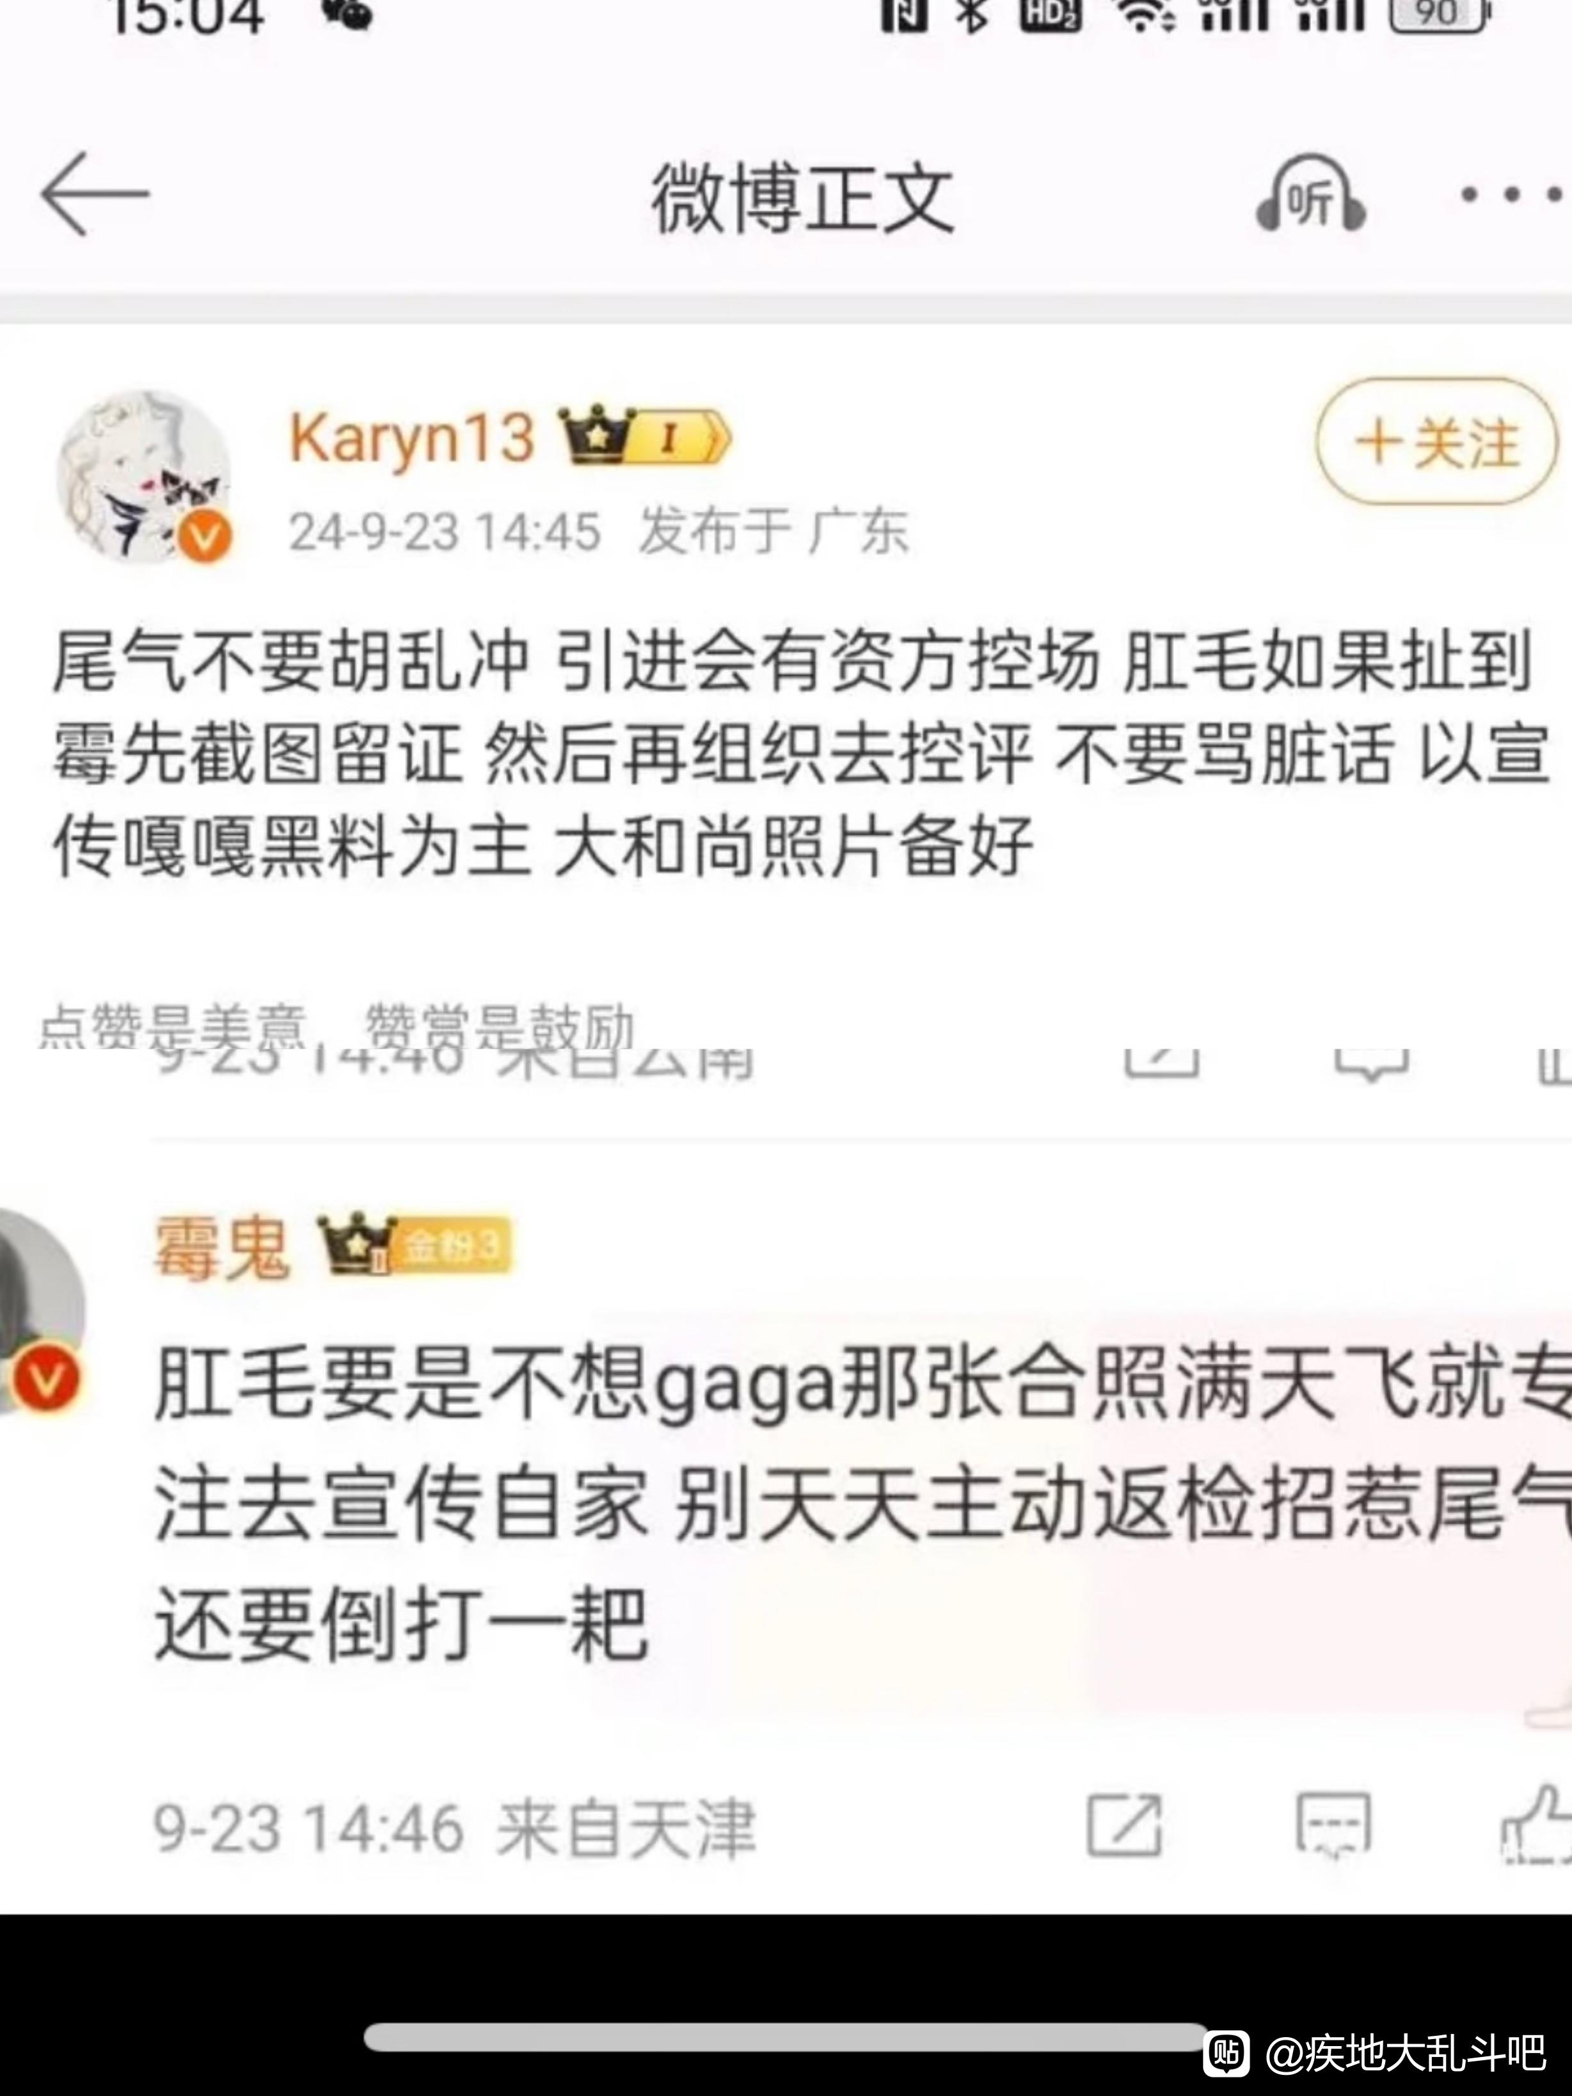Click the Karyn13 username link
The height and width of the screenshot is (2096, 1572).
tap(411, 439)
